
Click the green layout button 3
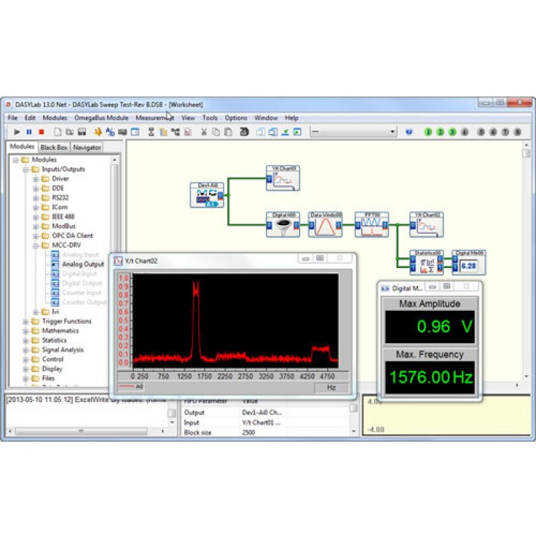point(452,132)
